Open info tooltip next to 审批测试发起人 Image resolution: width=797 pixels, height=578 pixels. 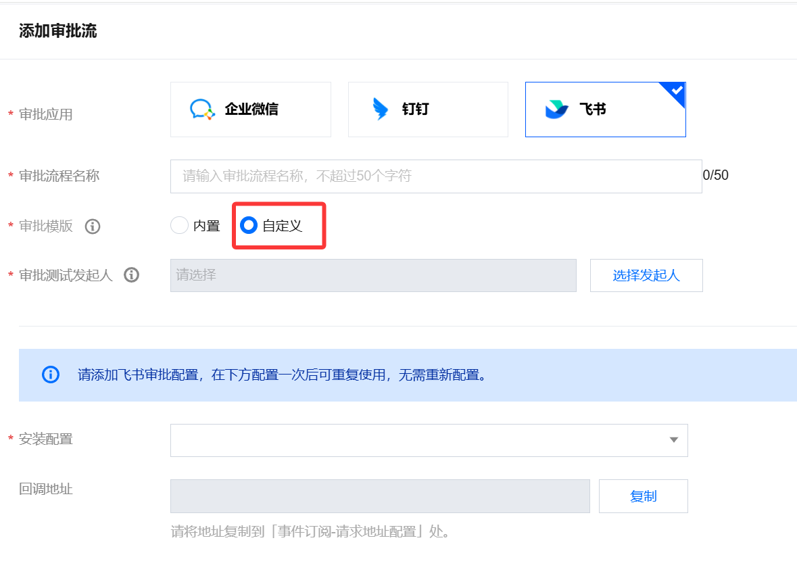click(x=132, y=275)
